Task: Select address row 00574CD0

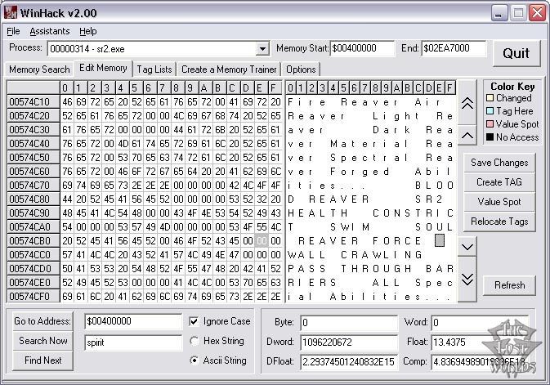Action: click(34, 269)
